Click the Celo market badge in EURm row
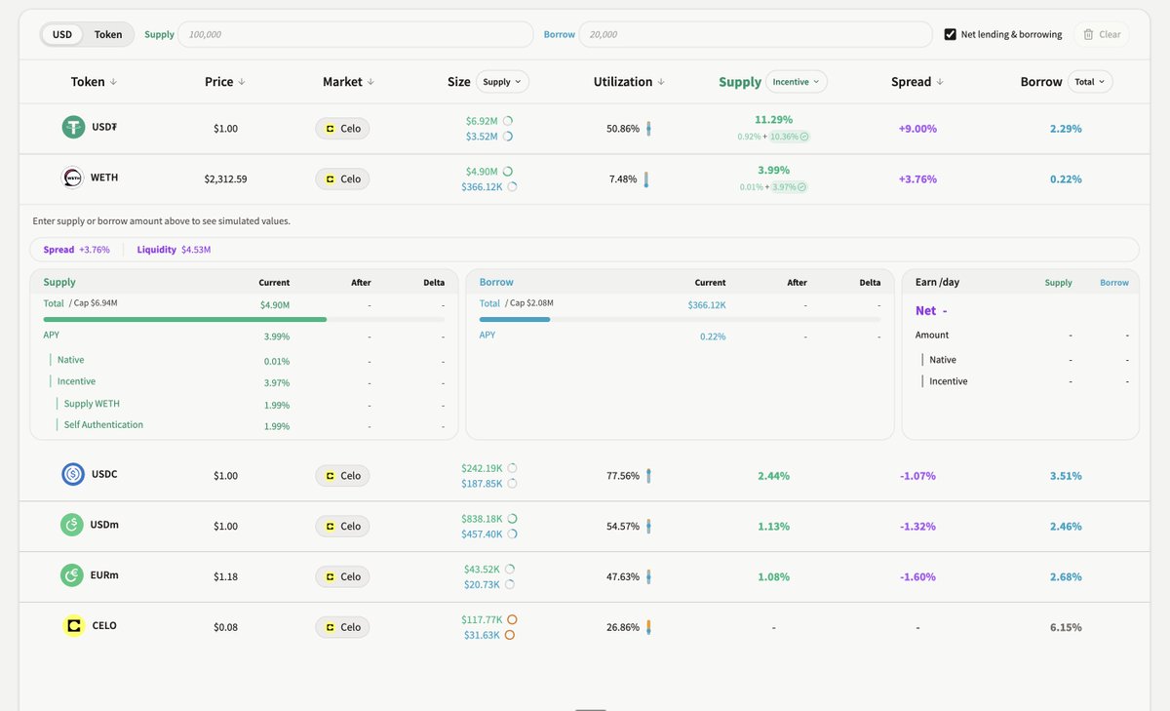Viewport: 1170px width, 711px height. [x=342, y=576]
